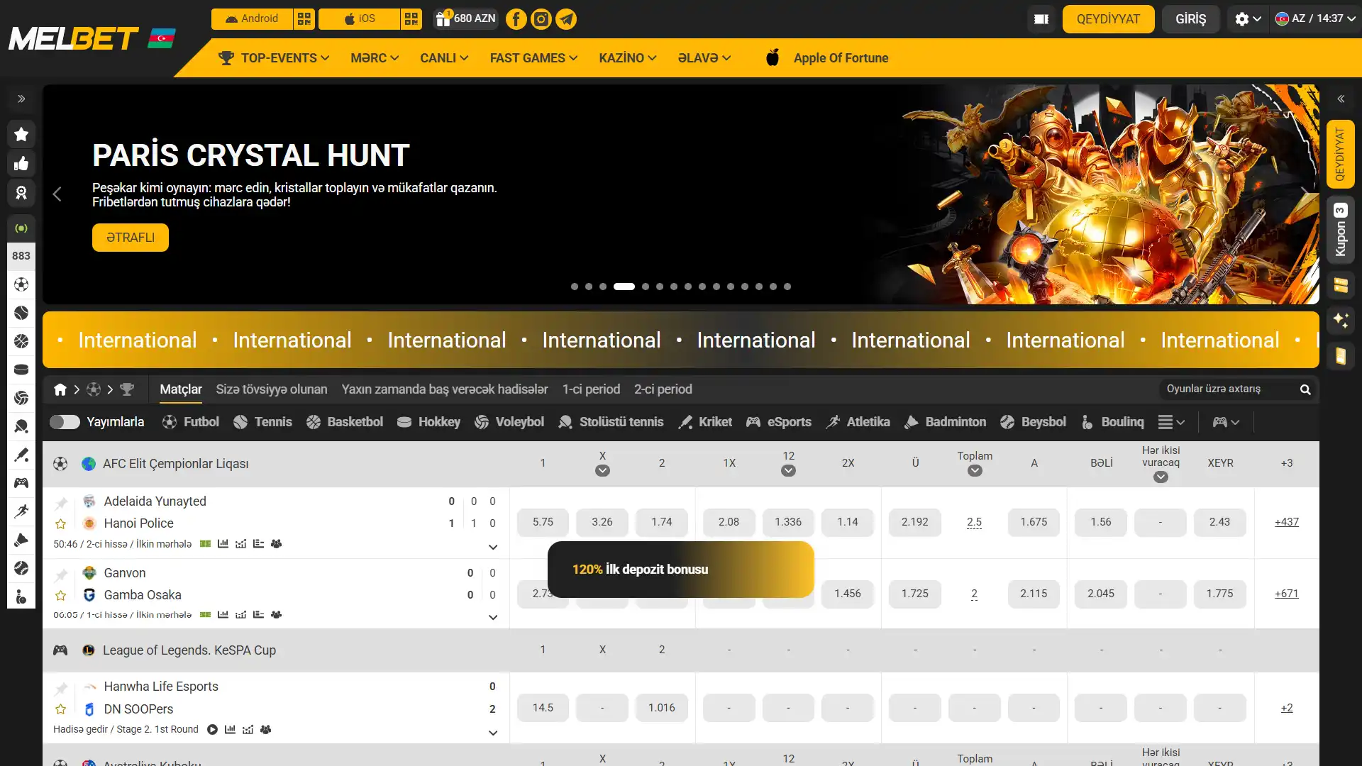Open the CANLI dropdown menu
This screenshot has width=1362, height=766.
444,58
